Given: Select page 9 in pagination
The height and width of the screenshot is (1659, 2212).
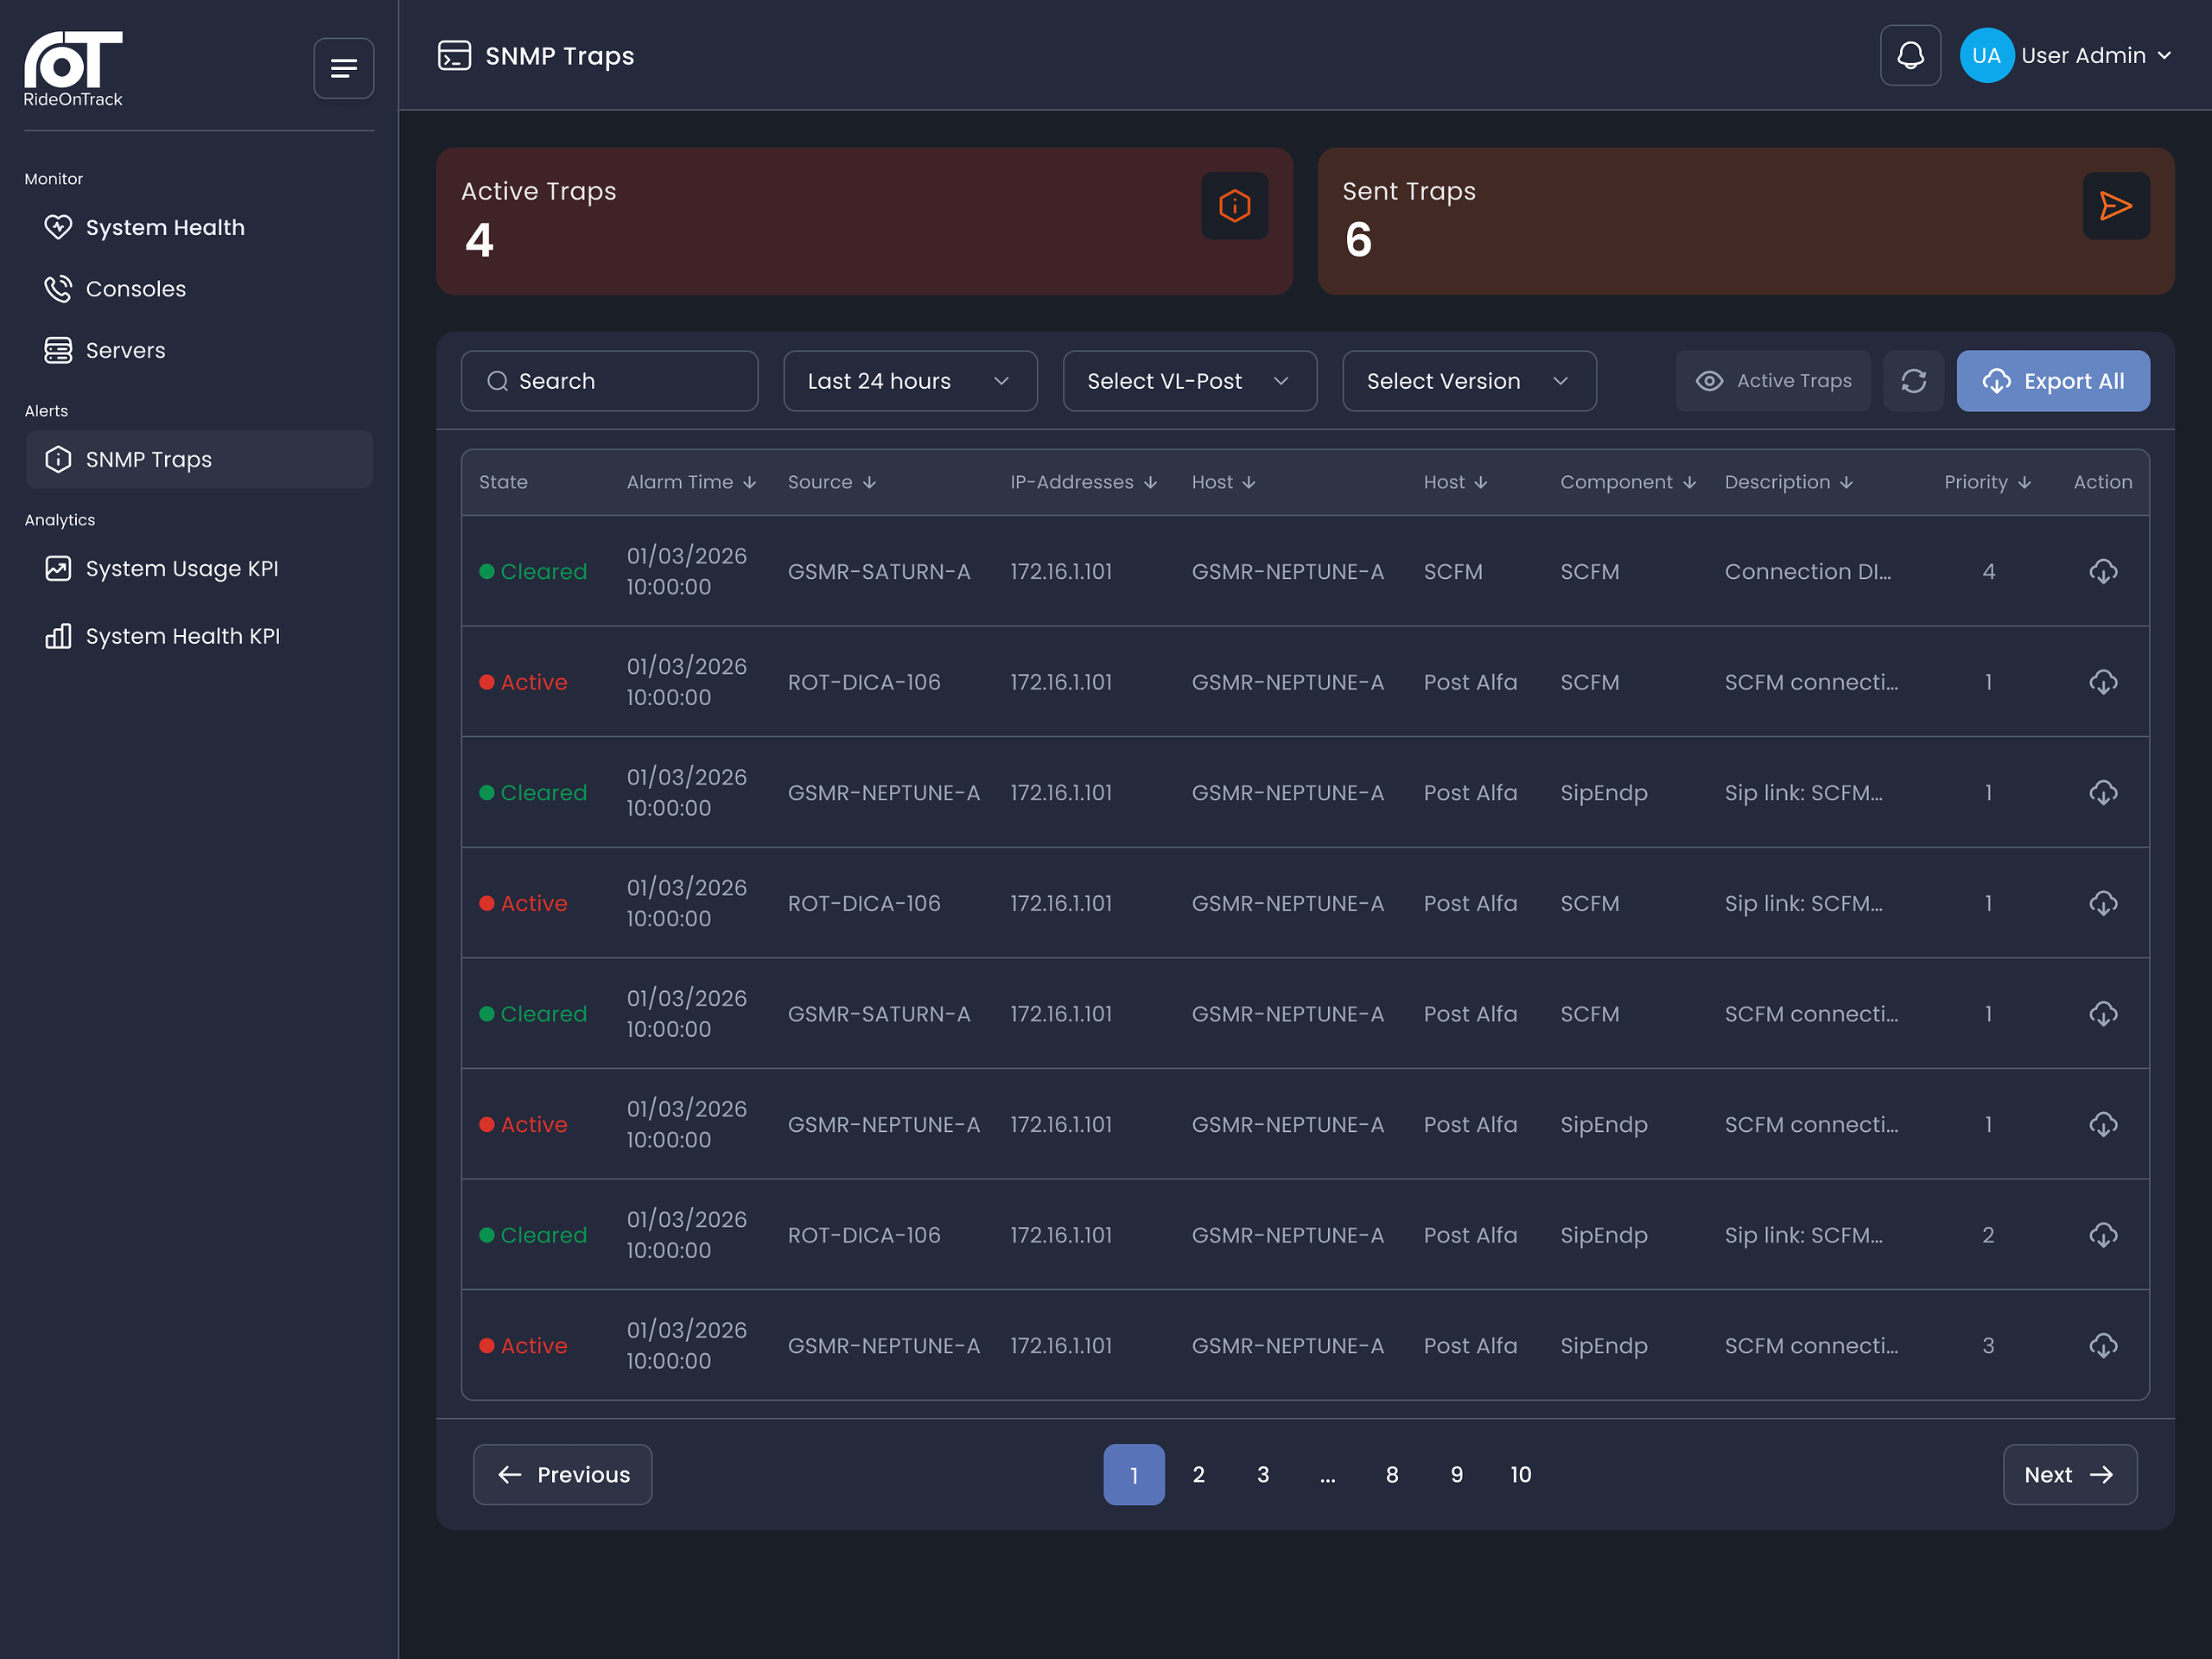Looking at the screenshot, I should [1456, 1474].
